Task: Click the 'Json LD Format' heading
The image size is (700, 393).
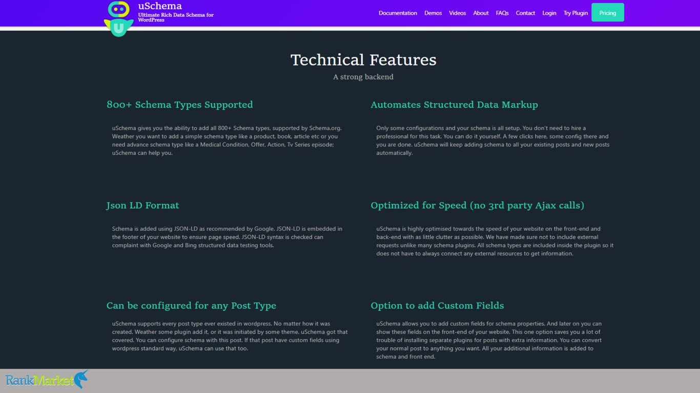Action: 142,205
